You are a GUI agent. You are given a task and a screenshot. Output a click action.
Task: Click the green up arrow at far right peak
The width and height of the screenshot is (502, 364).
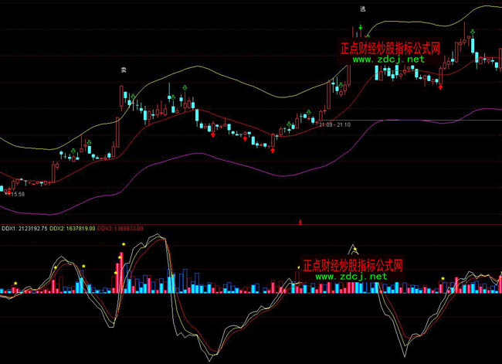472,32
